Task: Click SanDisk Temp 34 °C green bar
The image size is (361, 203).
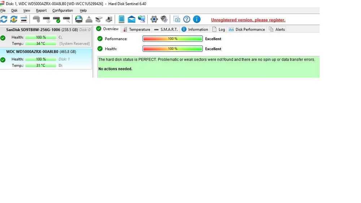Action: tap(41, 44)
